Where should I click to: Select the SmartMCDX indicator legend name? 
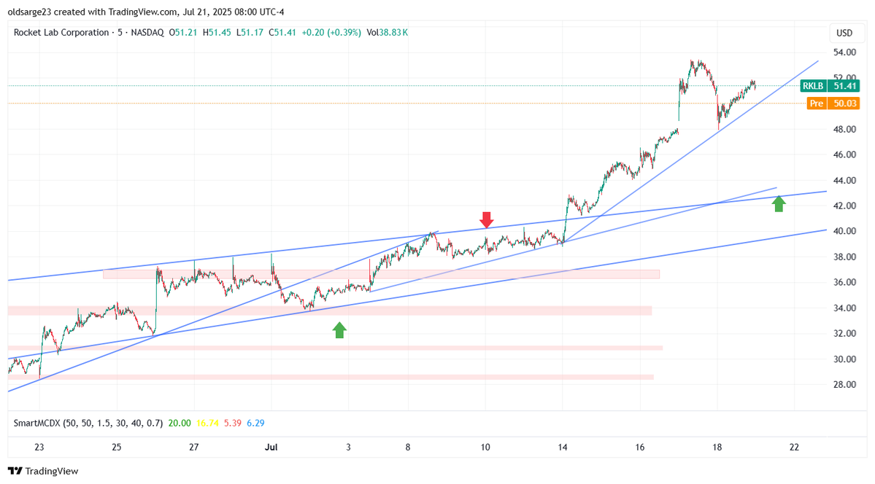click(88, 423)
